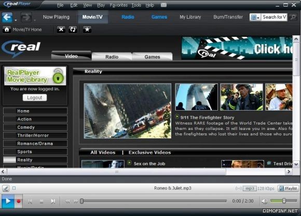This screenshot has width=301, height=216.
Task: Refresh the page using the reload icon
Action: [73, 30]
